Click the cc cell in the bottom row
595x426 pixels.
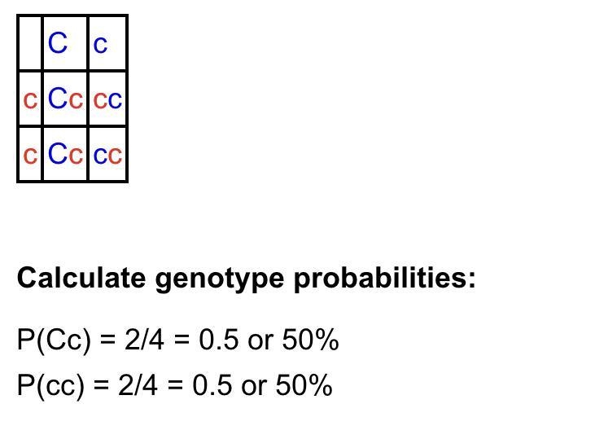click(x=107, y=154)
